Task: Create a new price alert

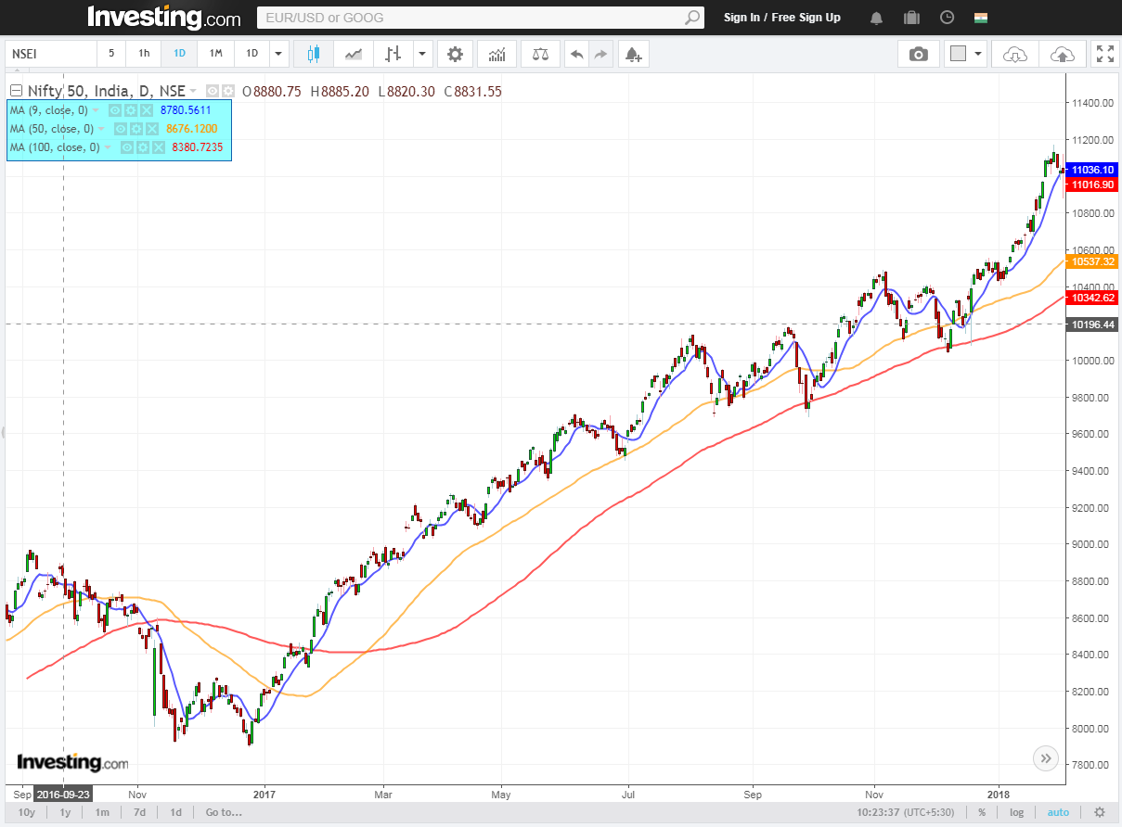Action: (634, 54)
